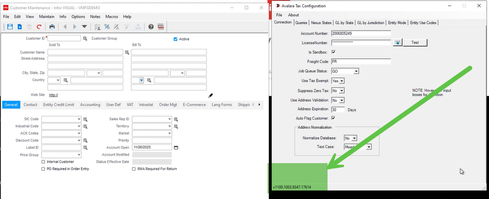
Task: Expand the Price Group dropdown
Action: [79, 155]
